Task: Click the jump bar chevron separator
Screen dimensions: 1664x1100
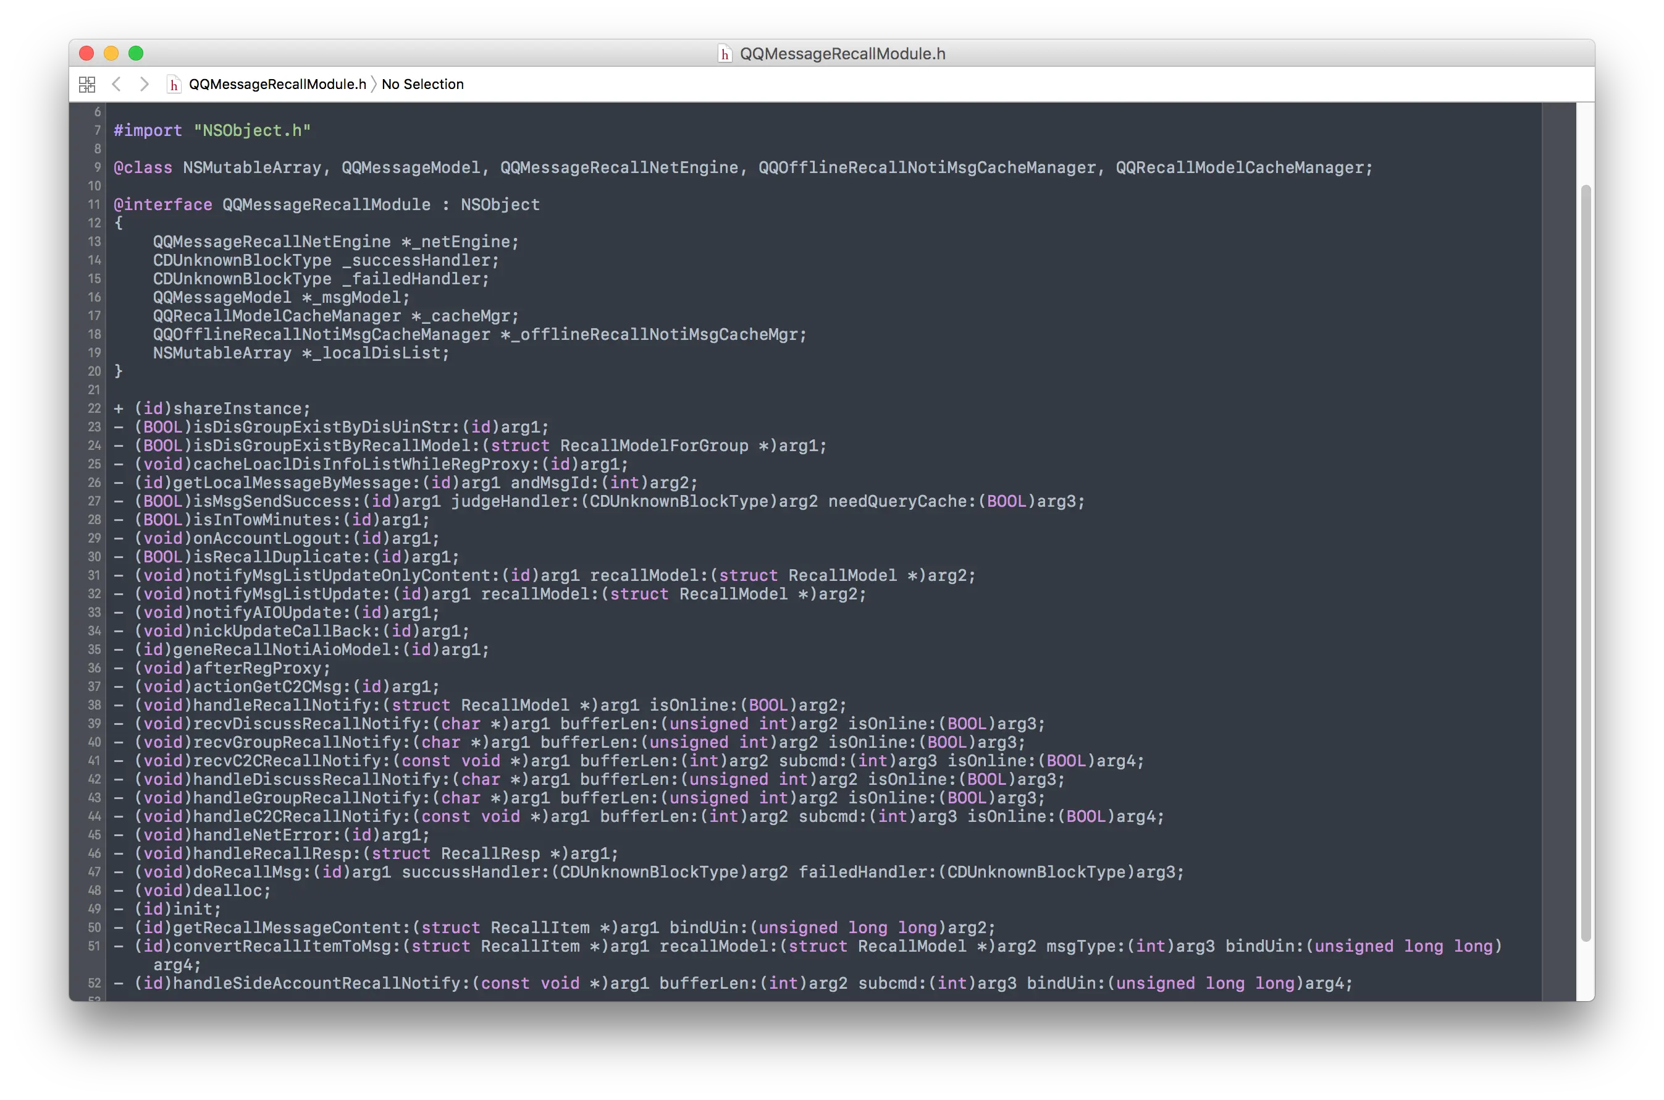Action: tap(374, 84)
